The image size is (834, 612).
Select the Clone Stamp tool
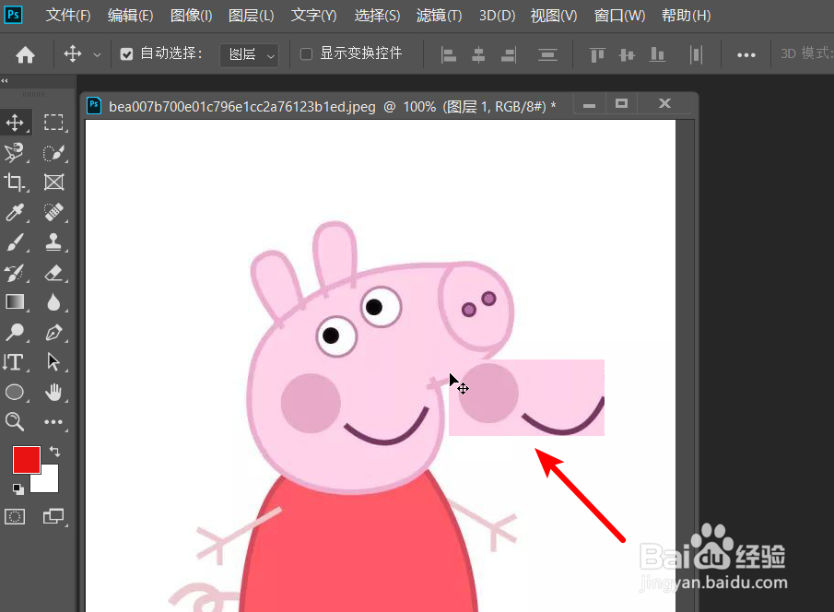coord(53,242)
